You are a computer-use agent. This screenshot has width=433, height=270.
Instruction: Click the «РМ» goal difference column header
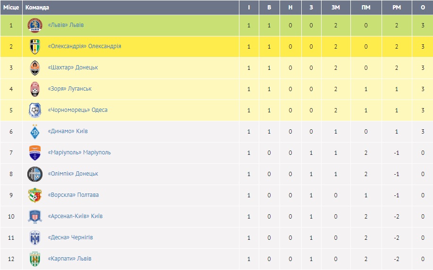[x=397, y=8]
